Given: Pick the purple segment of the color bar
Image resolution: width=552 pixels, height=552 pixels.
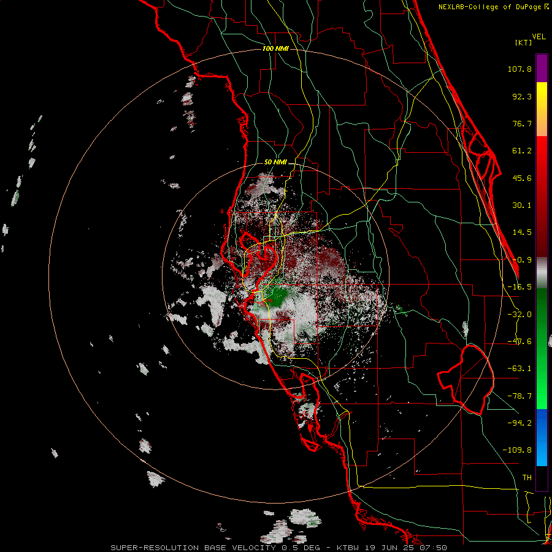Looking at the screenshot, I should coord(542,68).
